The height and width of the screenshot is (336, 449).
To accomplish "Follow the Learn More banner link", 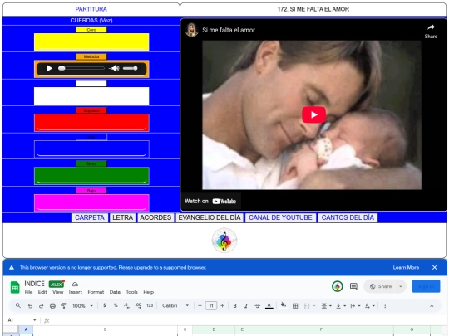I will 406,268.
